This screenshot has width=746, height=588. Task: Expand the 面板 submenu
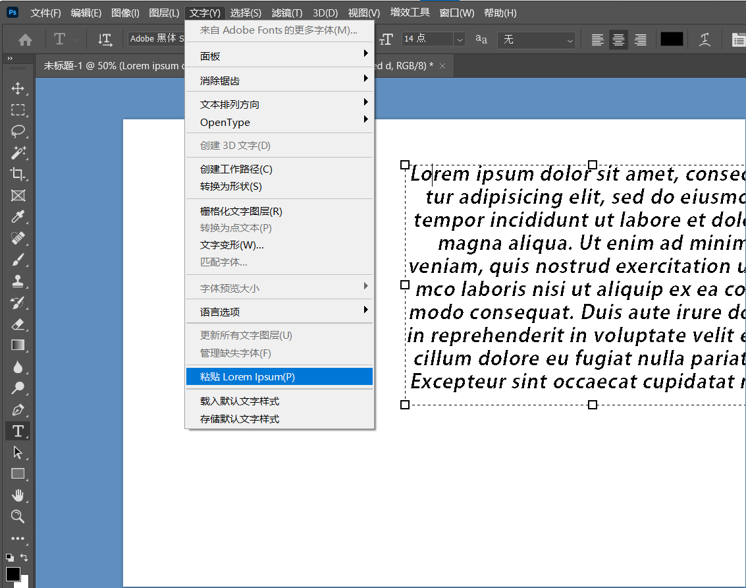(x=279, y=56)
